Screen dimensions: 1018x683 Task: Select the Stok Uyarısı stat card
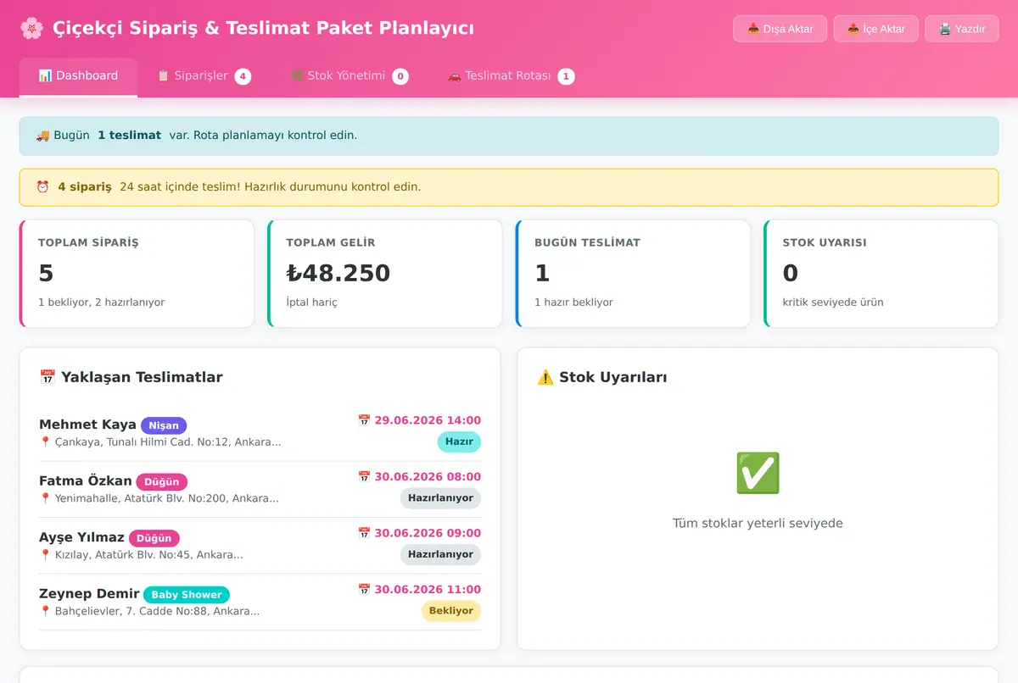881,274
